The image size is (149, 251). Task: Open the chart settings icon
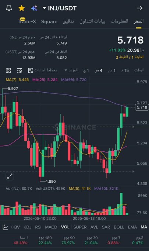click(x=19, y=71)
